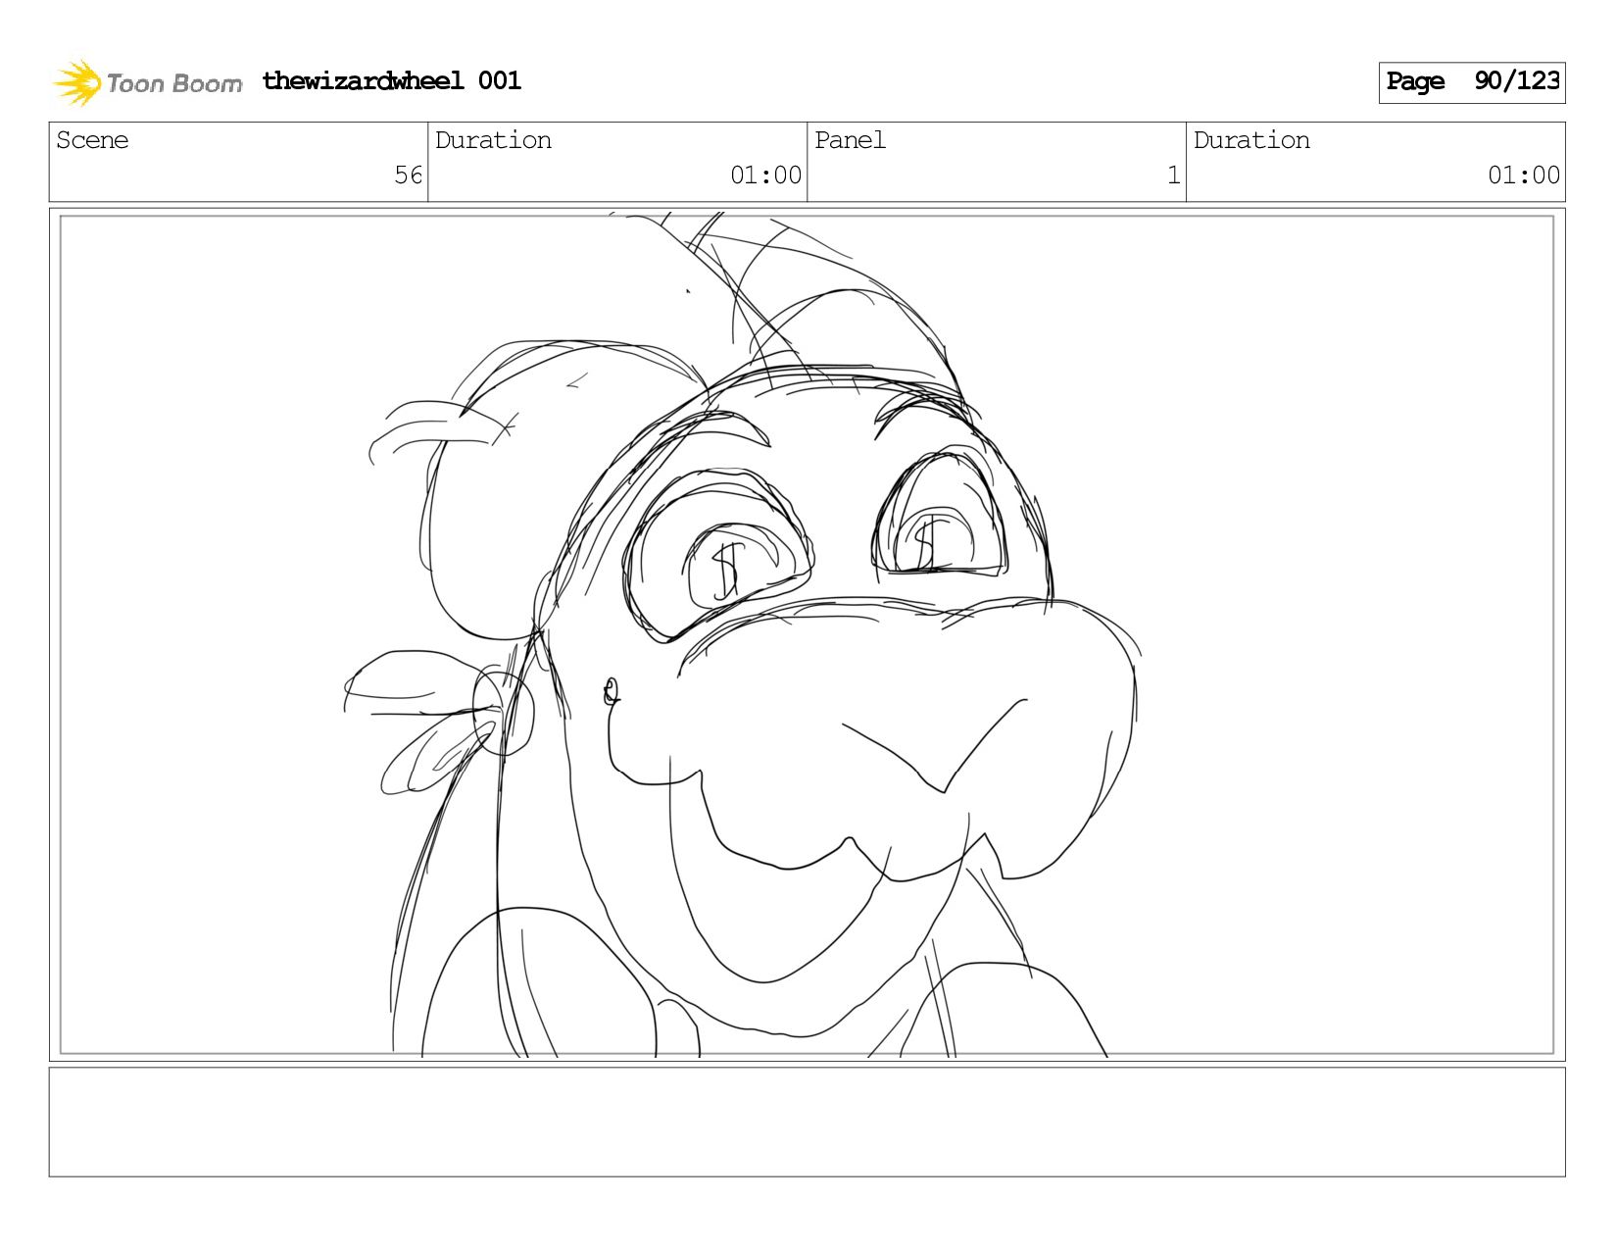Click the Toon Boom logo
The height and width of the screenshot is (1250, 1617).
click(x=147, y=82)
